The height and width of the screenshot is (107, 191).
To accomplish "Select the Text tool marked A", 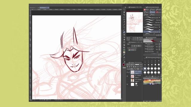I will pyautogui.click(x=124, y=57).
